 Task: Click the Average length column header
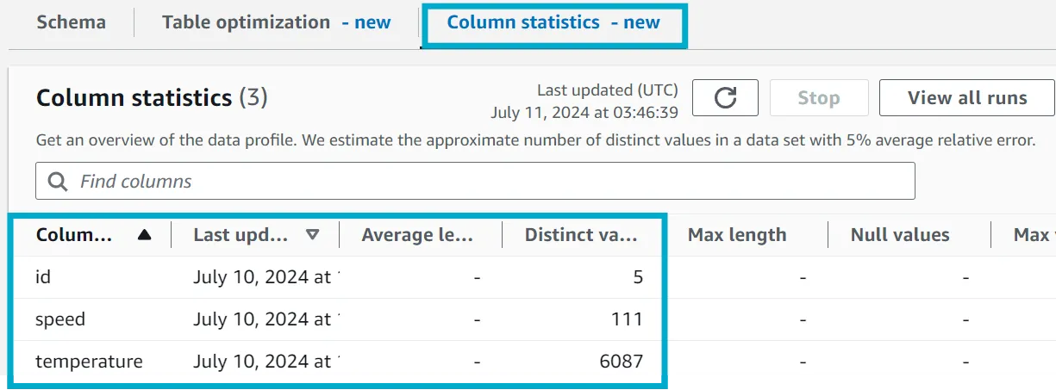(418, 235)
